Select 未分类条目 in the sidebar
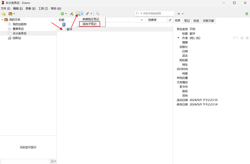 (x=19, y=33)
